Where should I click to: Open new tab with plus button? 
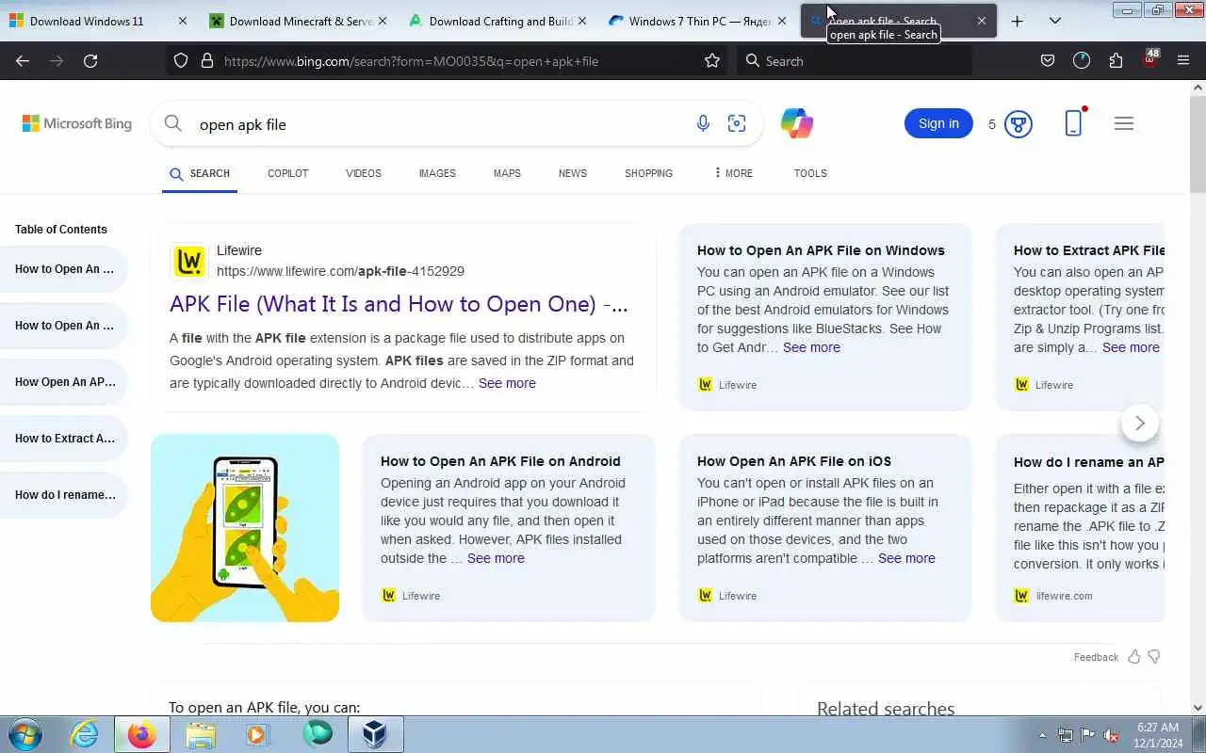1017,21
